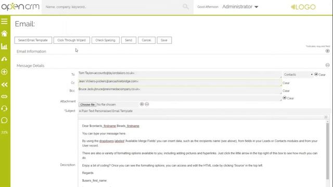Open the bar chart reports icon
Screen dimensions: 333x187
4,46
